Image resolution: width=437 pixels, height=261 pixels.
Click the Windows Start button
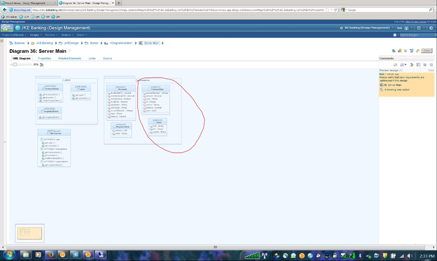click(9, 255)
